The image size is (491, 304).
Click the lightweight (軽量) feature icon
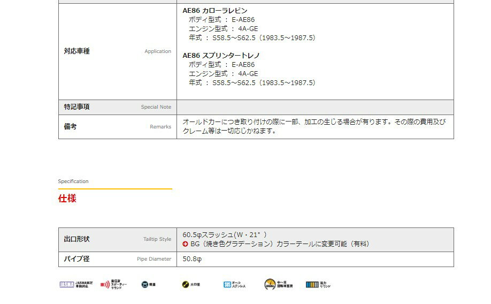point(145,284)
